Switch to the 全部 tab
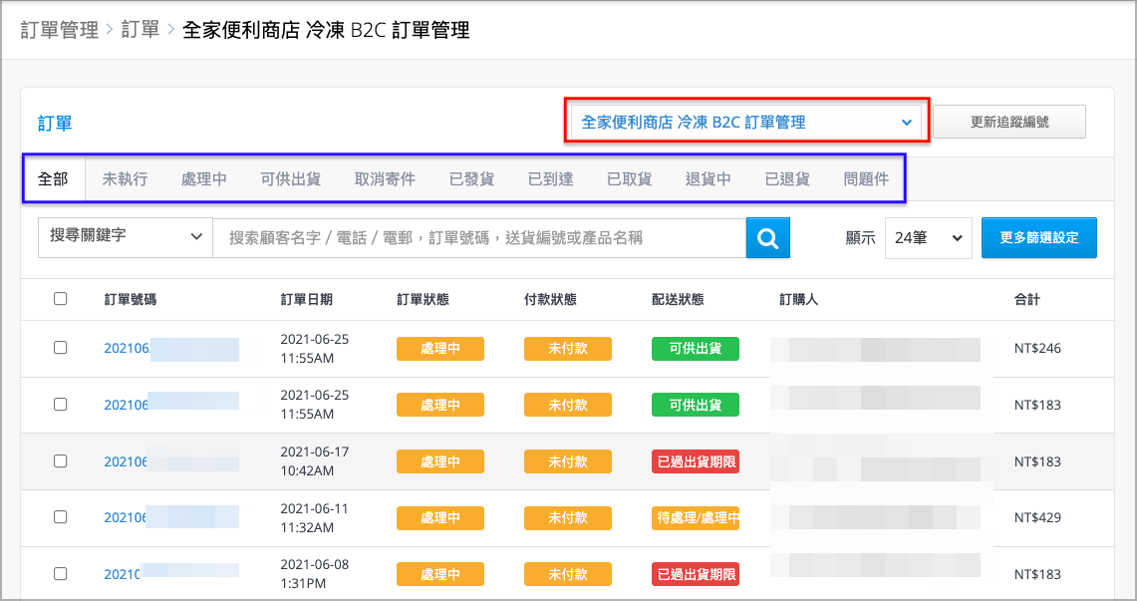 click(x=53, y=178)
